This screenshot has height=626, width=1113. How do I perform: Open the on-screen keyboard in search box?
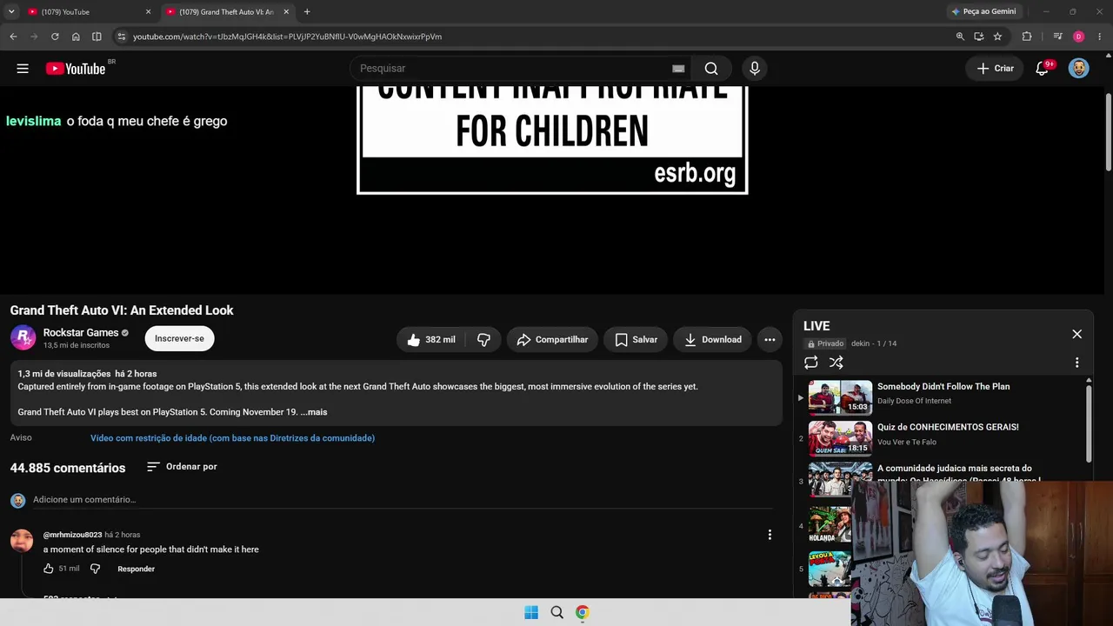678,69
